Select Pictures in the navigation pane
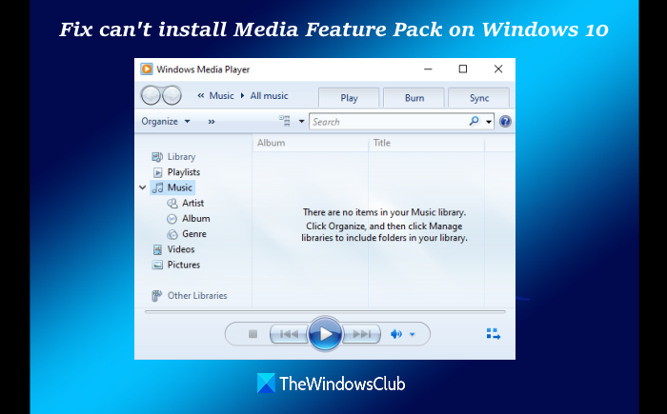 184,265
